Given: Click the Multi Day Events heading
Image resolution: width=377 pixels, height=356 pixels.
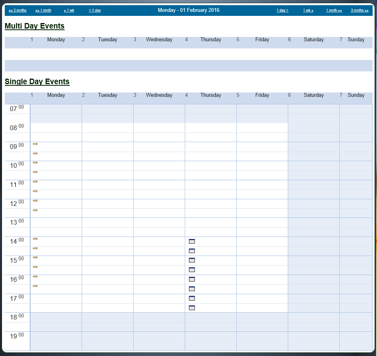Looking at the screenshot, I should (x=34, y=26).
